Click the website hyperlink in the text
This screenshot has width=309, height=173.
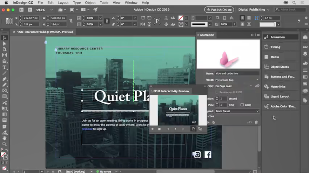click(87, 129)
